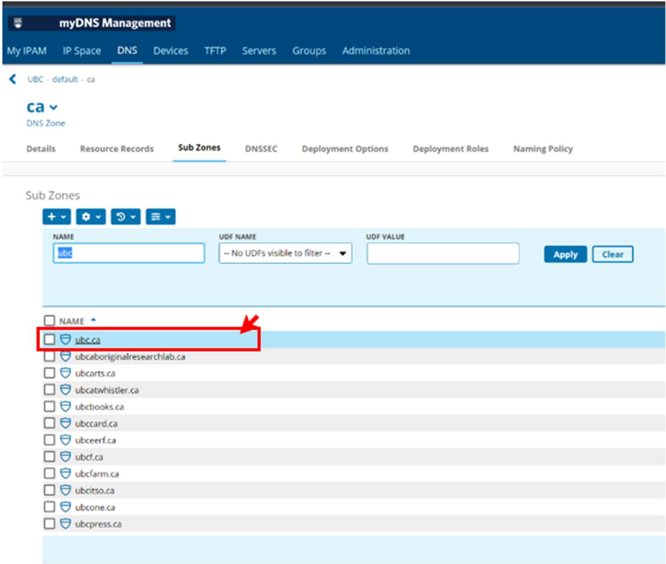The width and height of the screenshot is (666, 564).
Task: Select all rows with the NAME header checkbox
Action: point(50,321)
